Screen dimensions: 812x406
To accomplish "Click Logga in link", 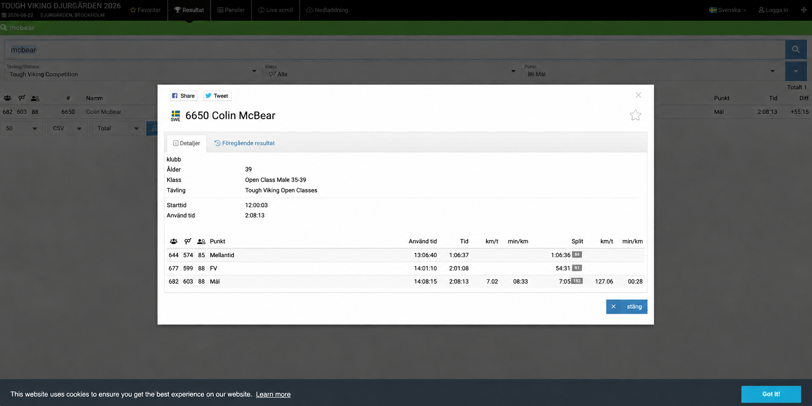I will point(773,10).
